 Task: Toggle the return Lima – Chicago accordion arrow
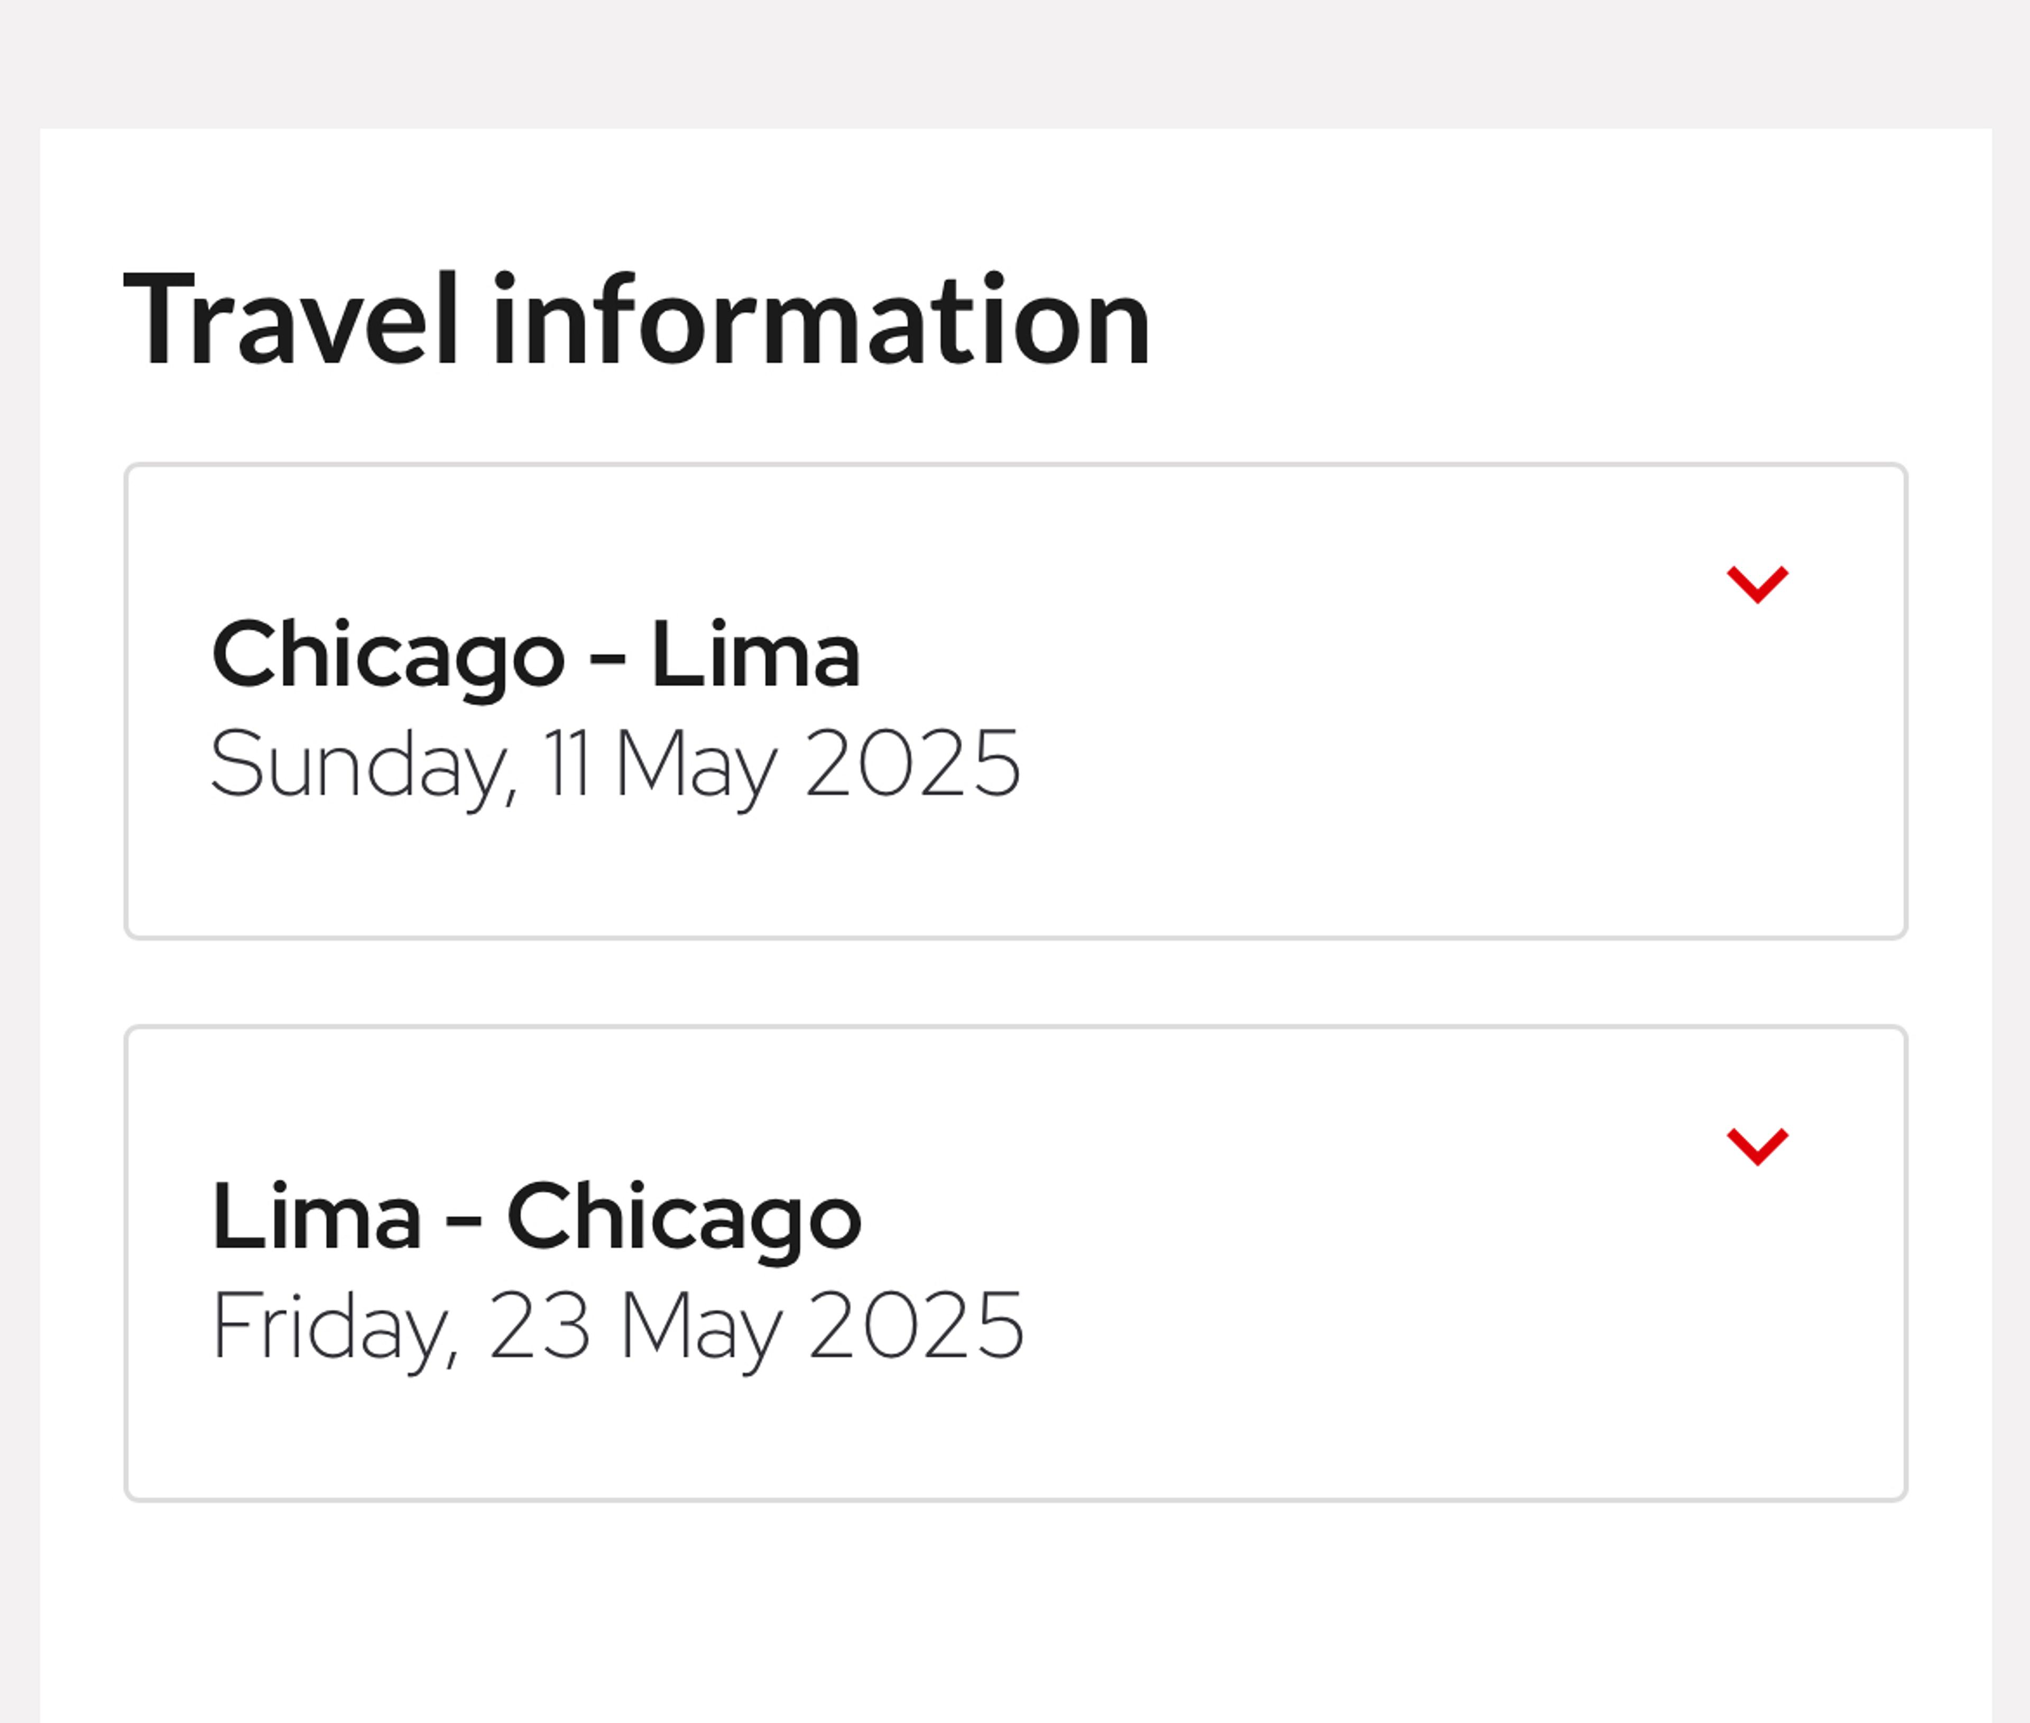pos(1757,1147)
